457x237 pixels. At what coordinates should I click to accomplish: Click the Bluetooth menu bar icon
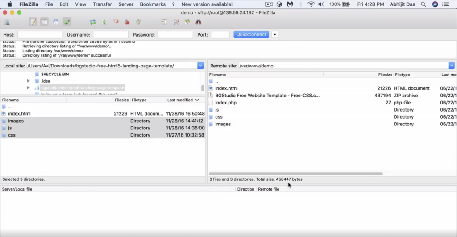[300, 4]
